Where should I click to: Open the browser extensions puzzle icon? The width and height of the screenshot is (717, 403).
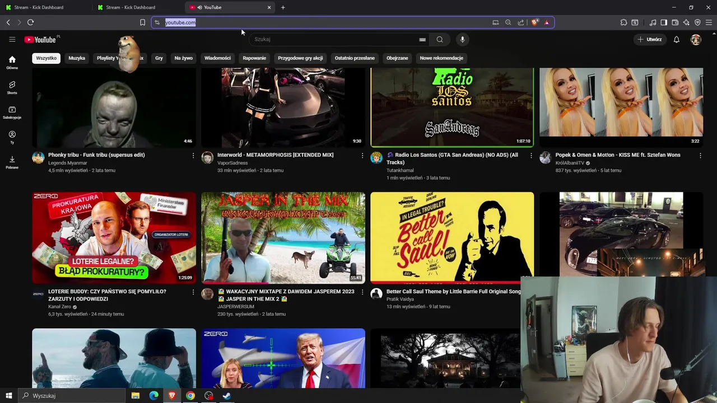coord(623,22)
